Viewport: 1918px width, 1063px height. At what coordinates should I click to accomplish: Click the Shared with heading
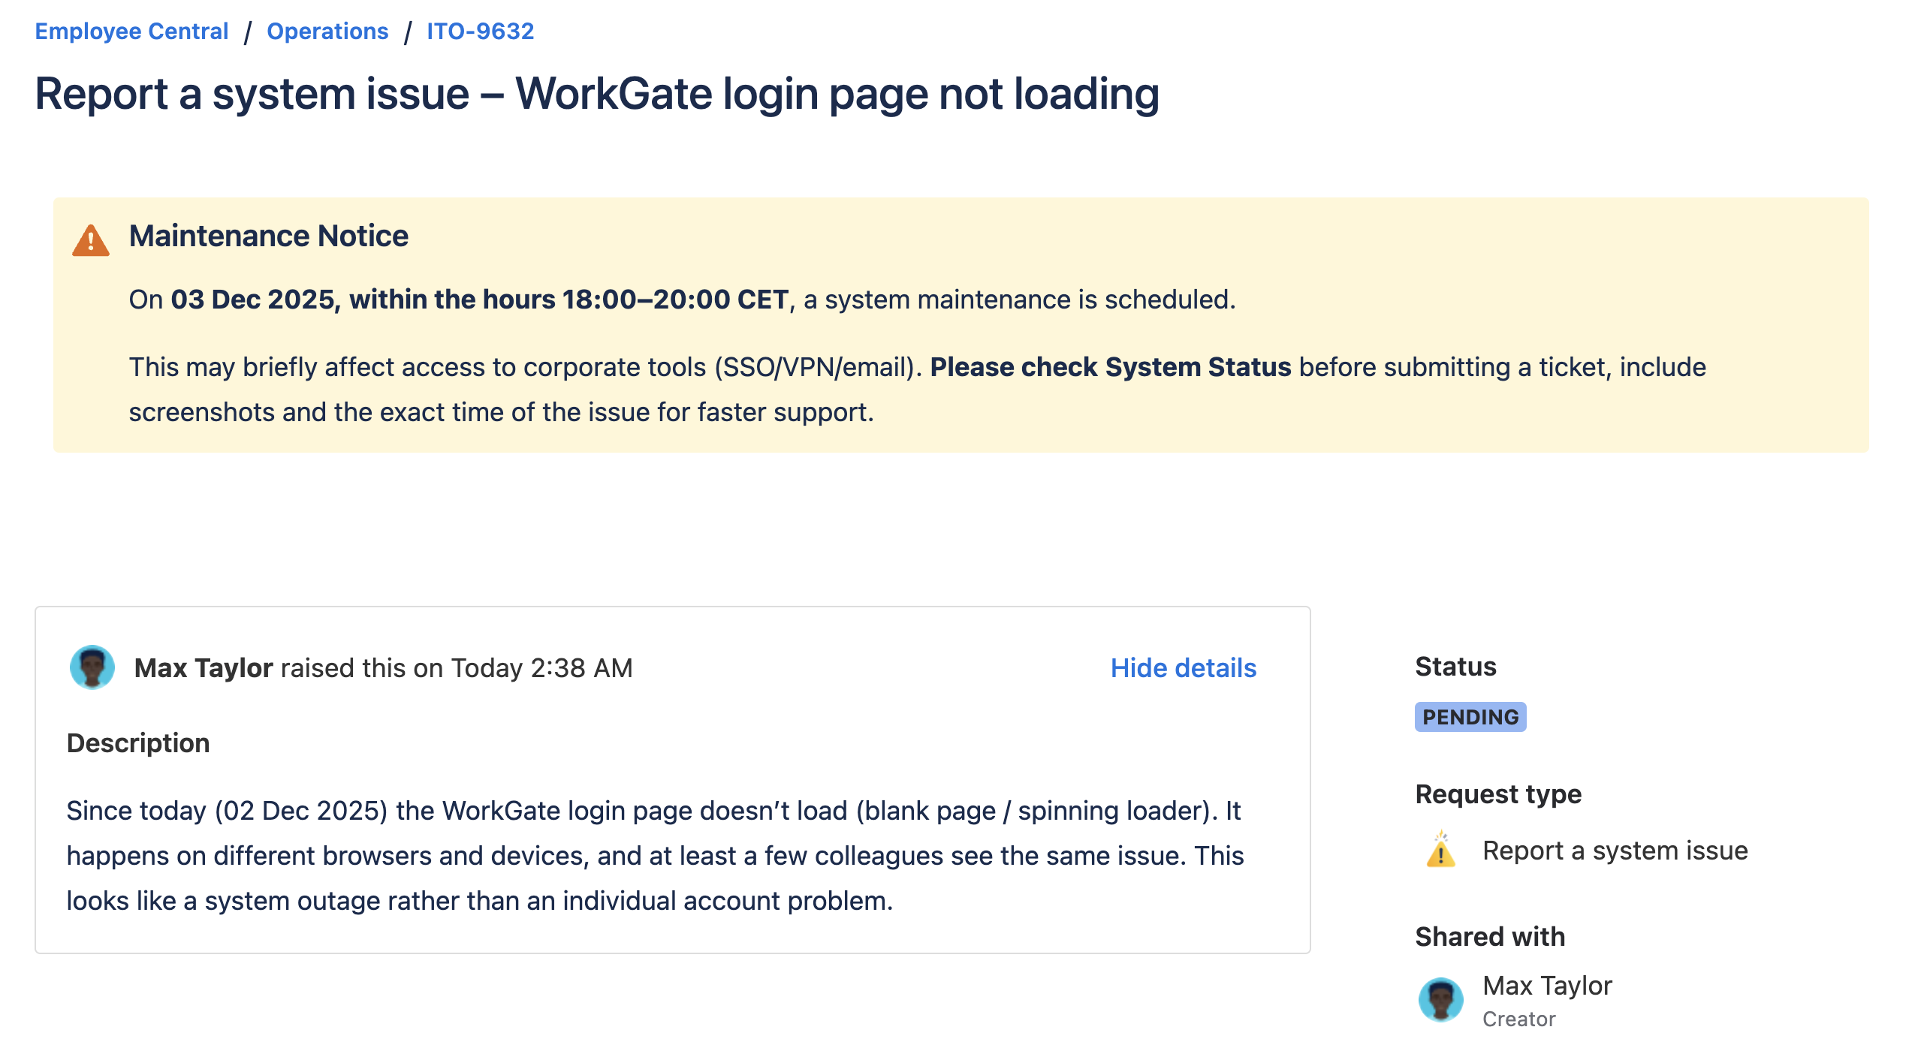(x=1490, y=937)
